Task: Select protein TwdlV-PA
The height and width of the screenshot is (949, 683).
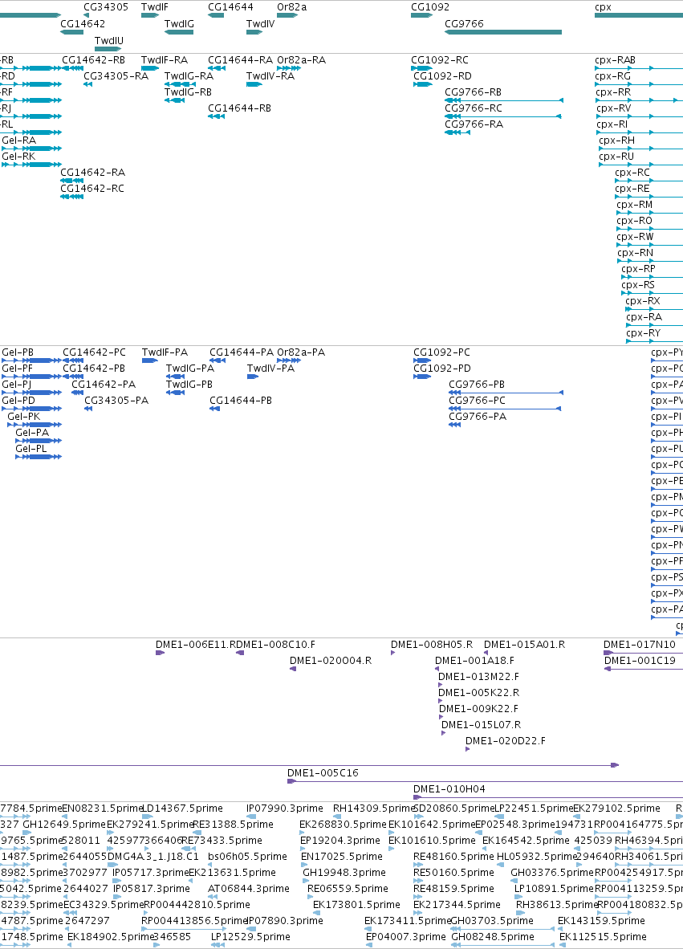Action: point(270,369)
